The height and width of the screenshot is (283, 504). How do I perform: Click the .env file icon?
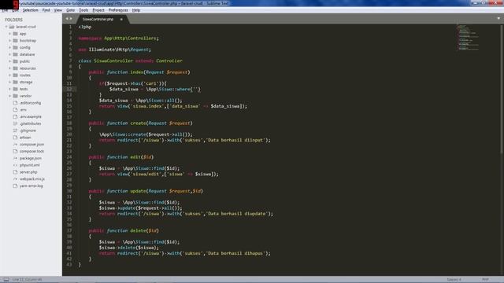15,110
